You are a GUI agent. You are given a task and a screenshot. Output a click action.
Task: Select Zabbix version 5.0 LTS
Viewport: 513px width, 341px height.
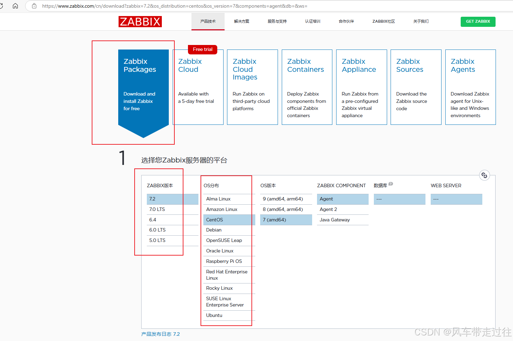[x=173, y=241]
